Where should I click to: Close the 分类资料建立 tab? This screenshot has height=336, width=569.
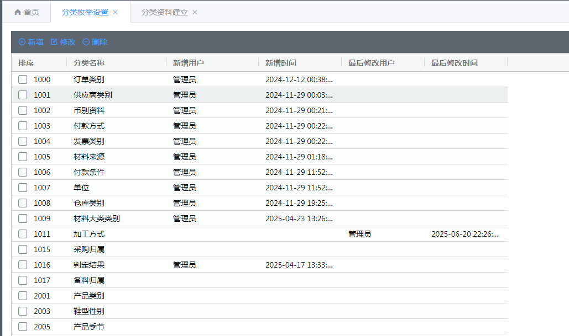[195, 12]
